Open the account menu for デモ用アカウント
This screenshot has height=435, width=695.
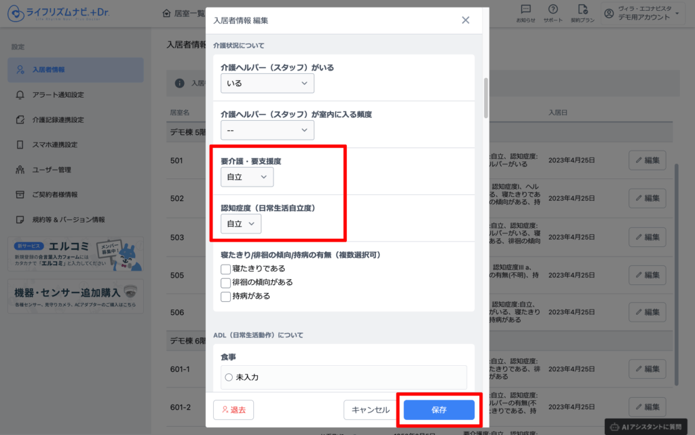(x=641, y=14)
